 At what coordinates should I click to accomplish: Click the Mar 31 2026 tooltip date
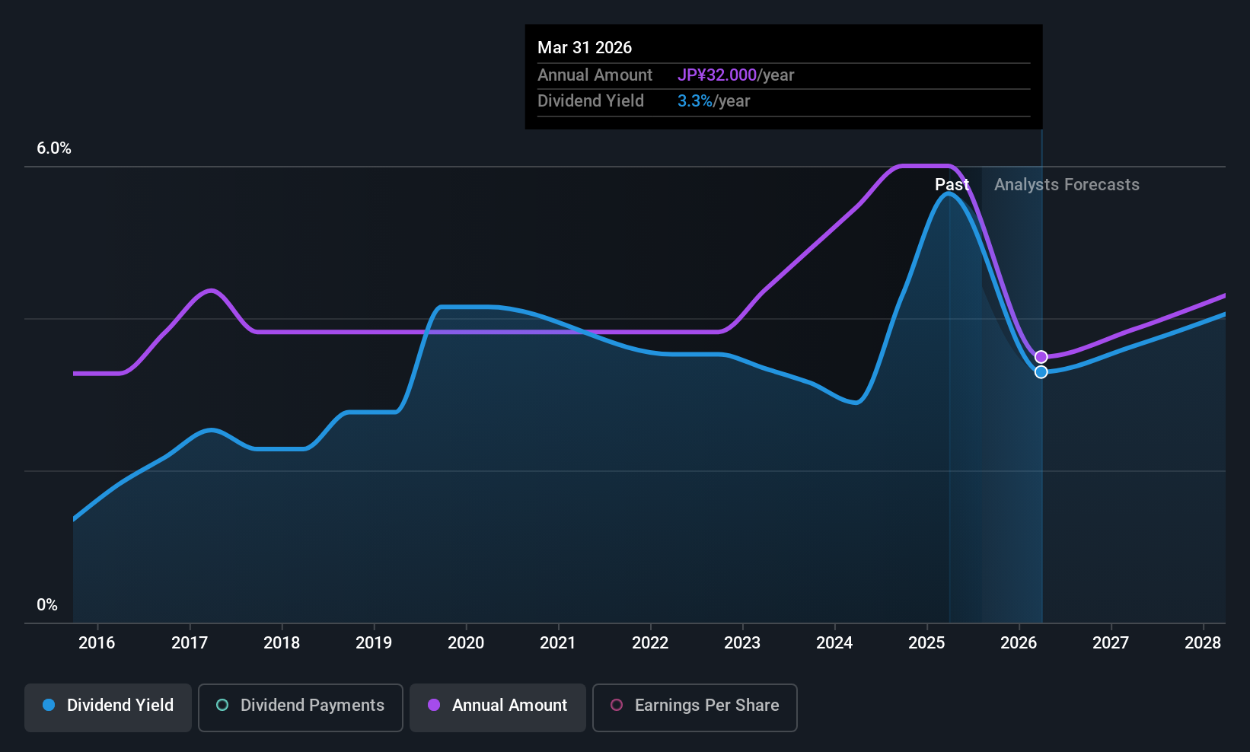coord(585,47)
